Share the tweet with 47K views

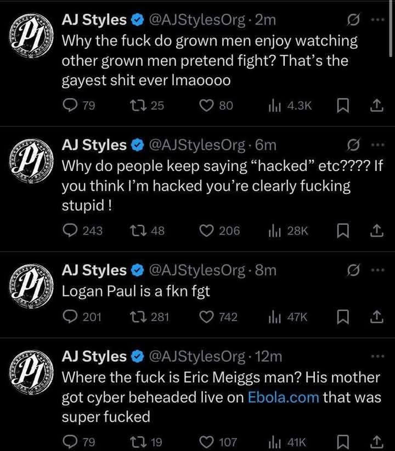(x=376, y=317)
